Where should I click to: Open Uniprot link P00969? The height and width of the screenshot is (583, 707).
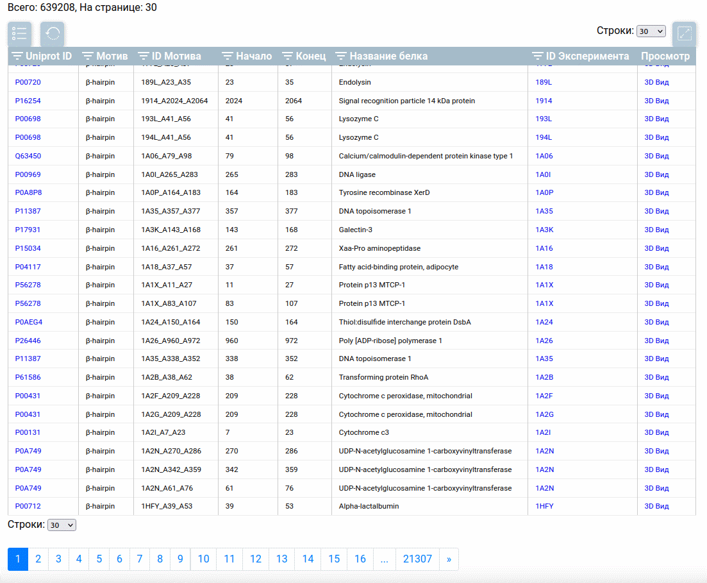pyautogui.click(x=28, y=174)
